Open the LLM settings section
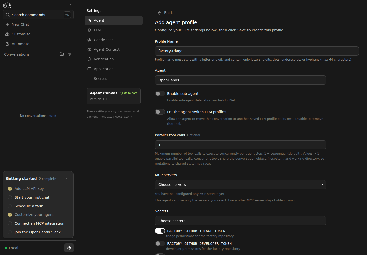367x255 pixels. [114, 30]
